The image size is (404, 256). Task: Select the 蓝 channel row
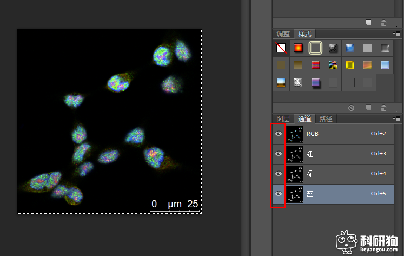tap(333, 194)
